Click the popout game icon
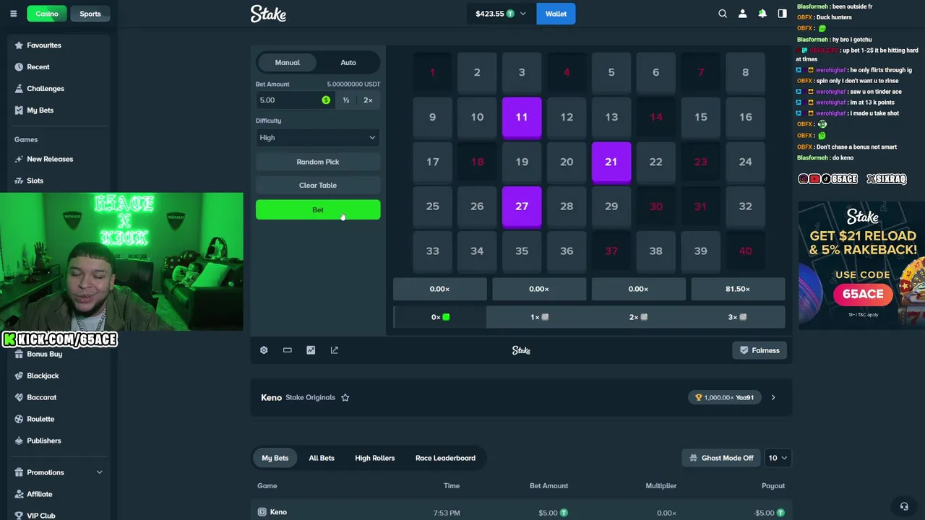The height and width of the screenshot is (520, 925). (334, 350)
